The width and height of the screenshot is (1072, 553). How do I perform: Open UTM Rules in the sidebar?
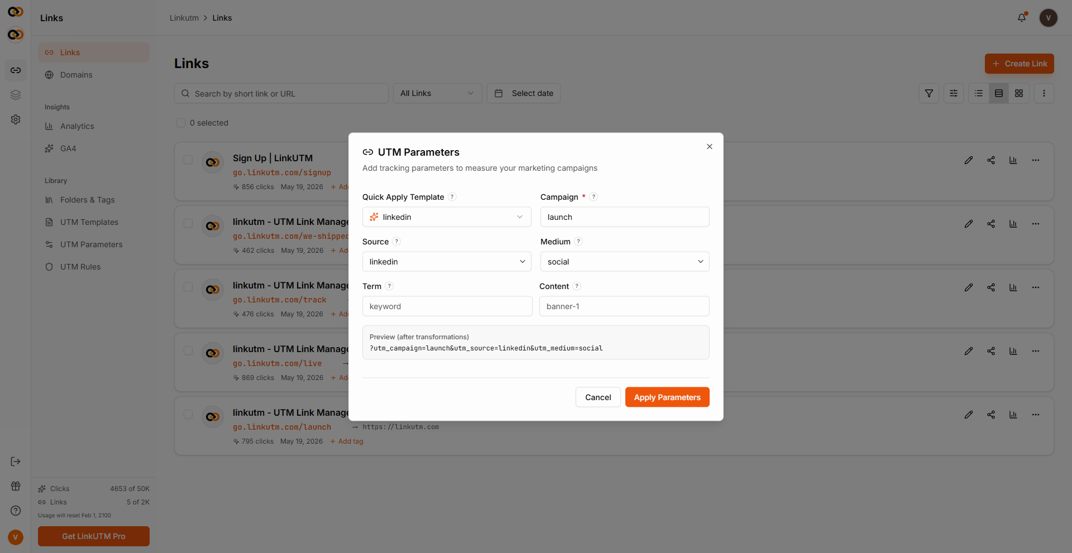point(94,267)
